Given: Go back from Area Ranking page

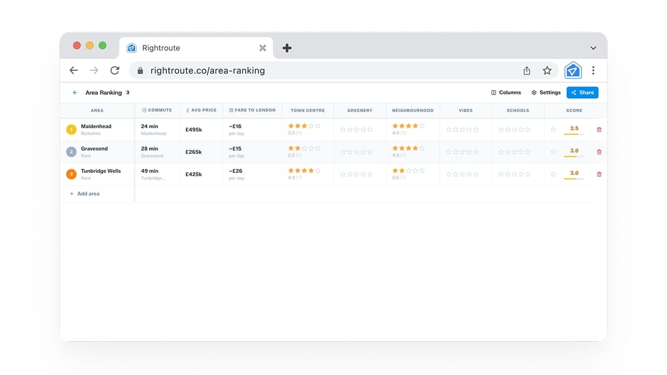Looking at the screenshot, I should (x=75, y=93).
